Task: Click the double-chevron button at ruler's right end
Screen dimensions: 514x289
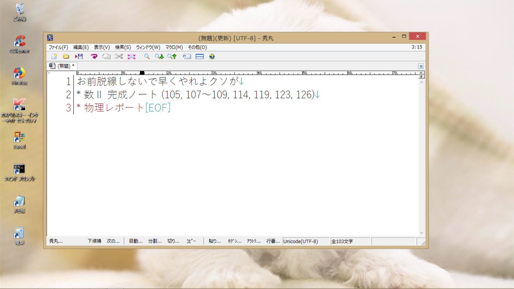Action: tap(421, 73)
